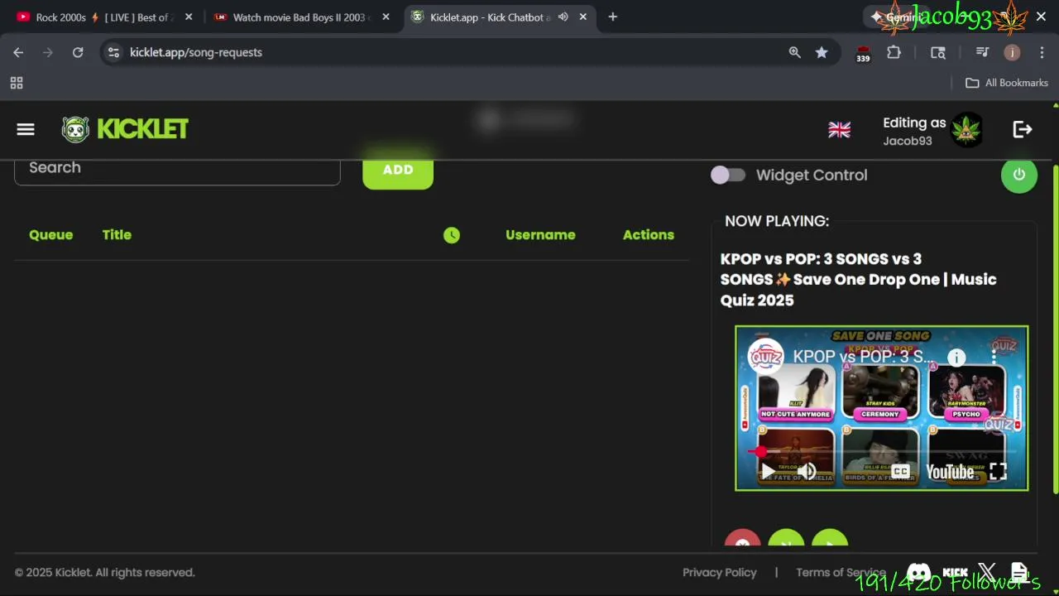Open Kicklet Discord link in footer
This screenshot has width=1059, height=596.
tap(918, 572)
